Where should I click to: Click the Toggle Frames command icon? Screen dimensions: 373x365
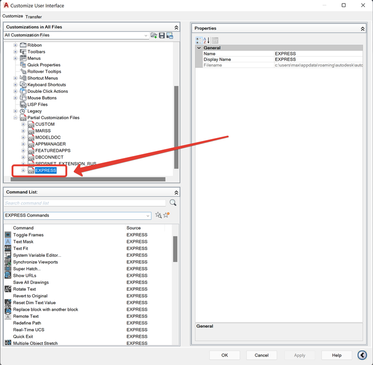pyautogui.click(x=8, y=235)
